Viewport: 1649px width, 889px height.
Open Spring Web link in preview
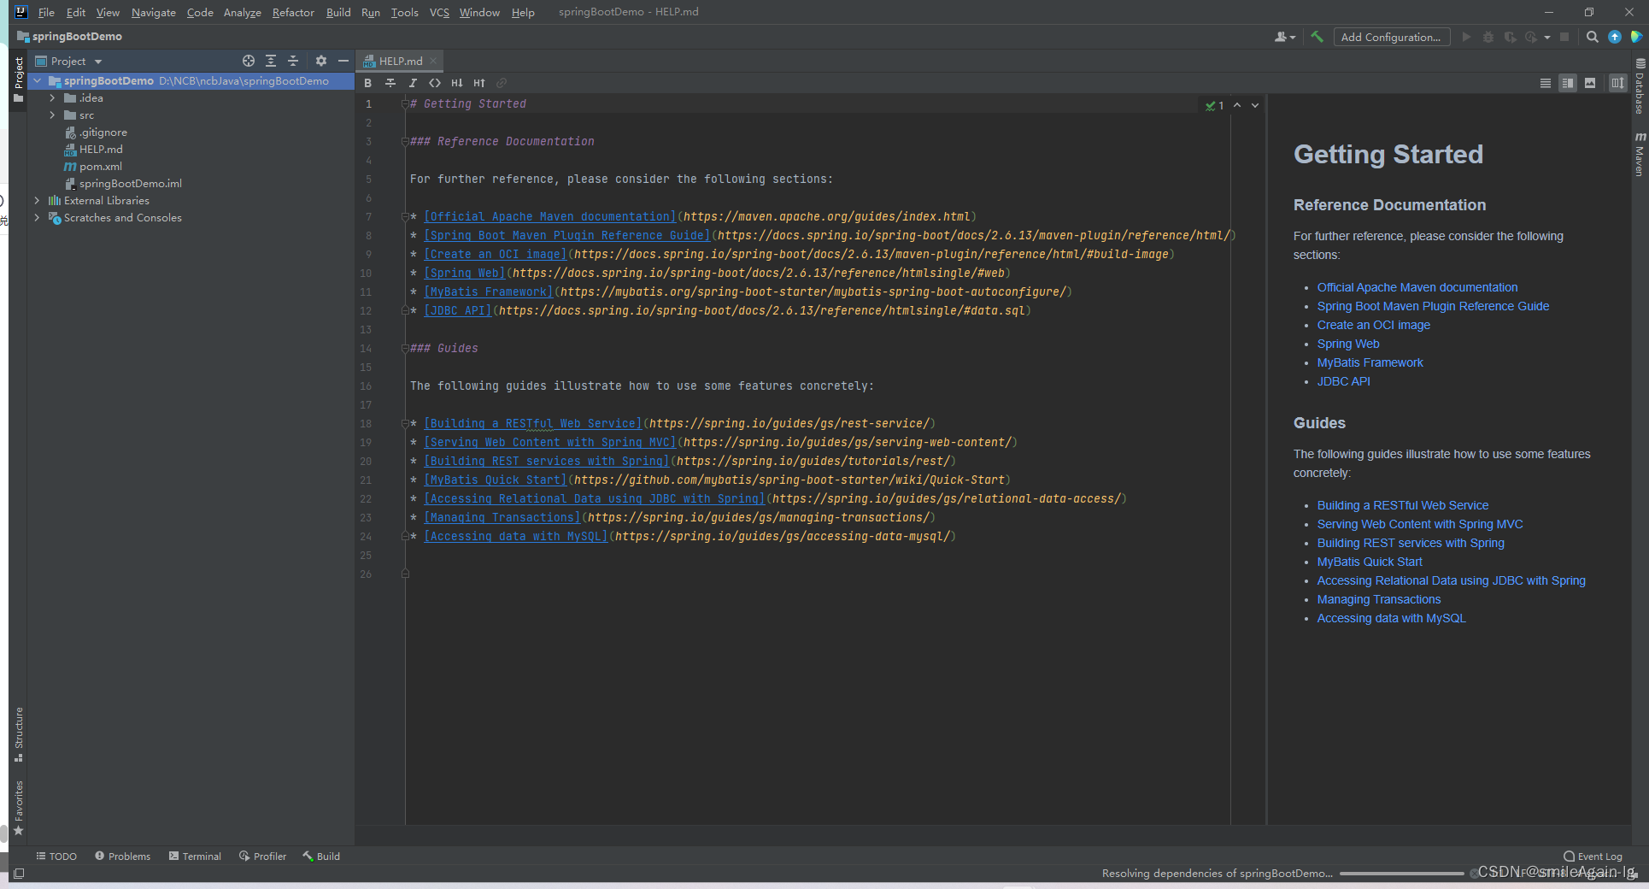click(1347, 344)
